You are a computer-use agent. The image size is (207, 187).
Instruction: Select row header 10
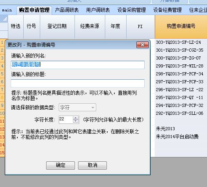tap(2, 113)
